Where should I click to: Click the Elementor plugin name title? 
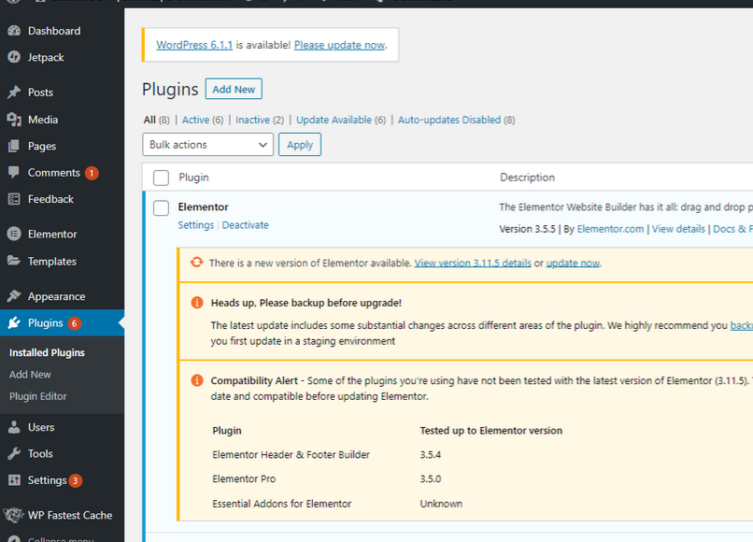tap(203, 207)
